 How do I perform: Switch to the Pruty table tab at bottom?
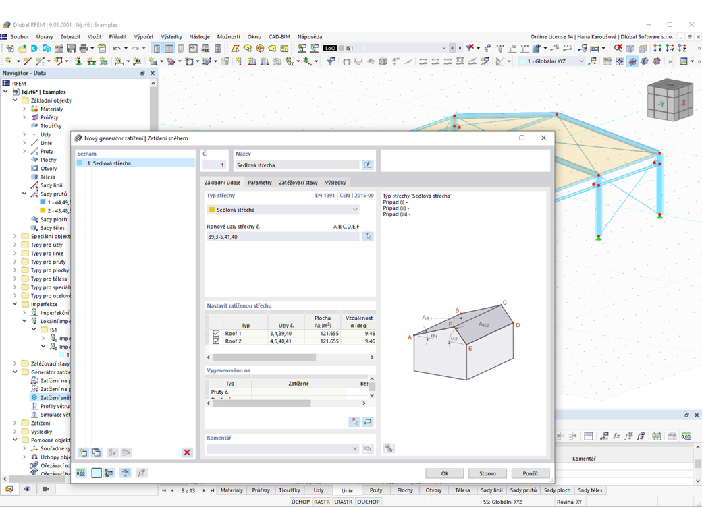376,490
